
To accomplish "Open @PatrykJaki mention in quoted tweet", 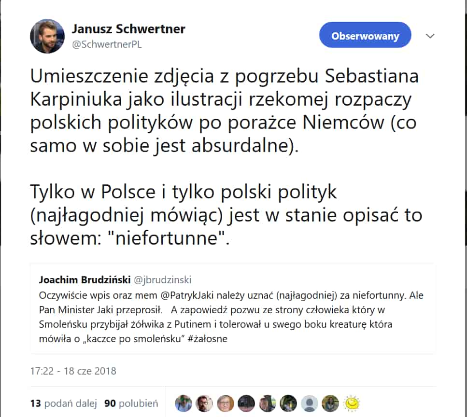I will [187, 295].
